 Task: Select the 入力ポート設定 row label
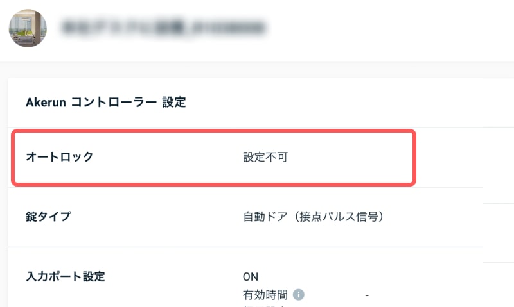(65, 277)
